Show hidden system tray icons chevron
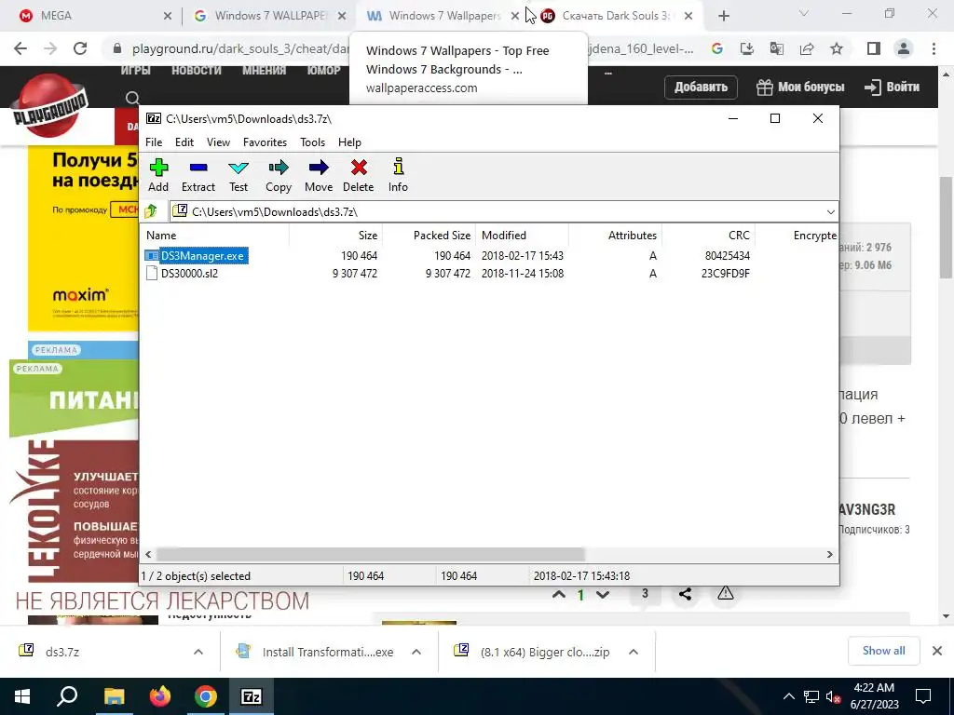This screenshot has height=715, width=954. (788, 696)
